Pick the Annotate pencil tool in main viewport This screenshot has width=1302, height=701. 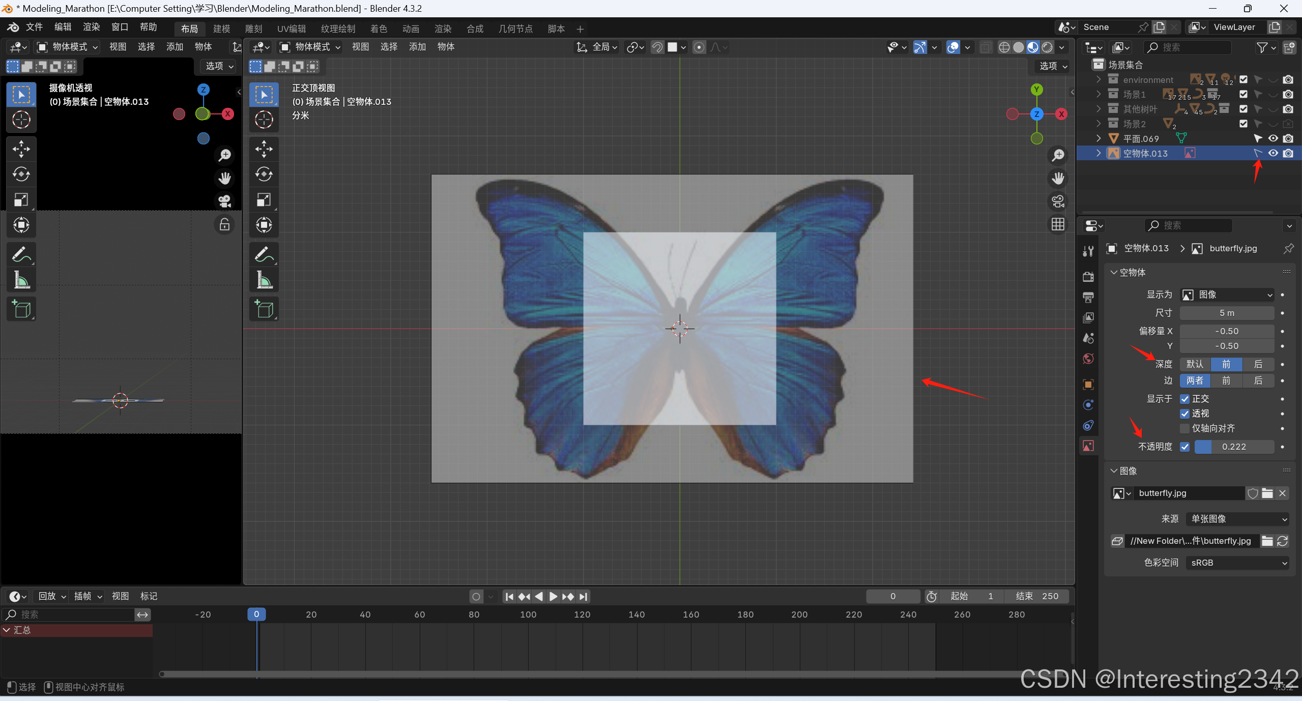264,254
